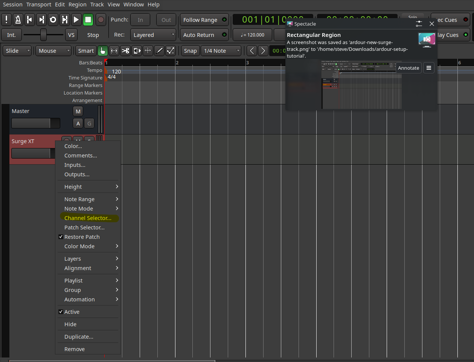
Task: Select the Draw pencil tool
Action: click(x=159, y=50)
